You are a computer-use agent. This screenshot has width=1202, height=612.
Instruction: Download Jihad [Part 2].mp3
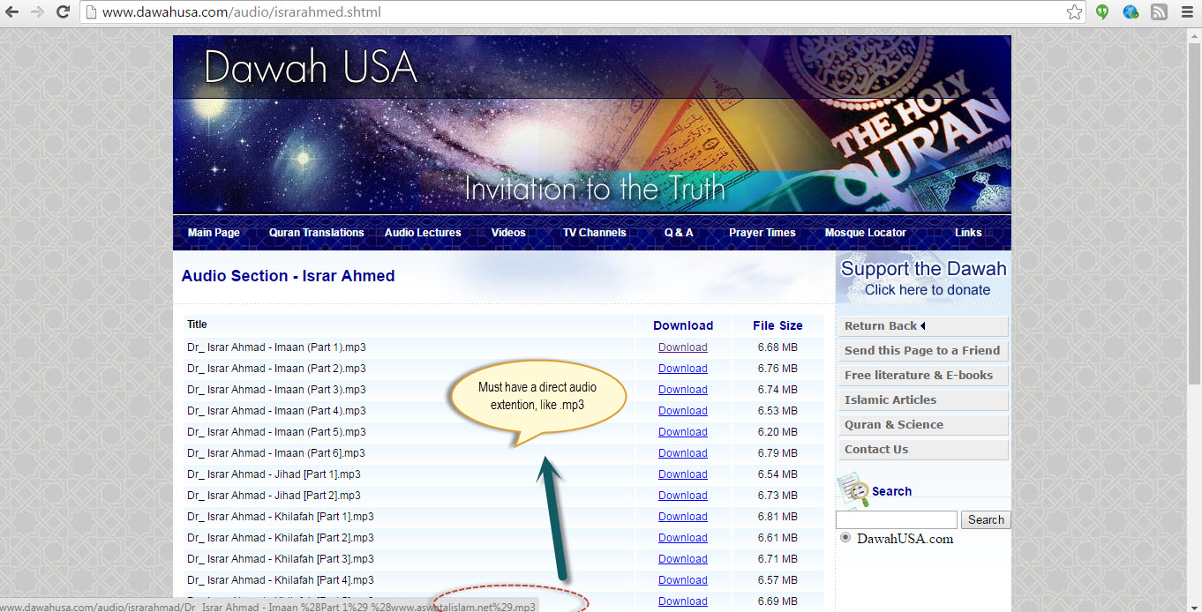683,496
